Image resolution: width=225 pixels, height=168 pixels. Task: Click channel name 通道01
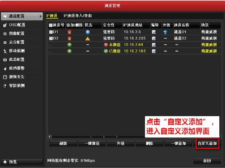(x=180, y=32)
